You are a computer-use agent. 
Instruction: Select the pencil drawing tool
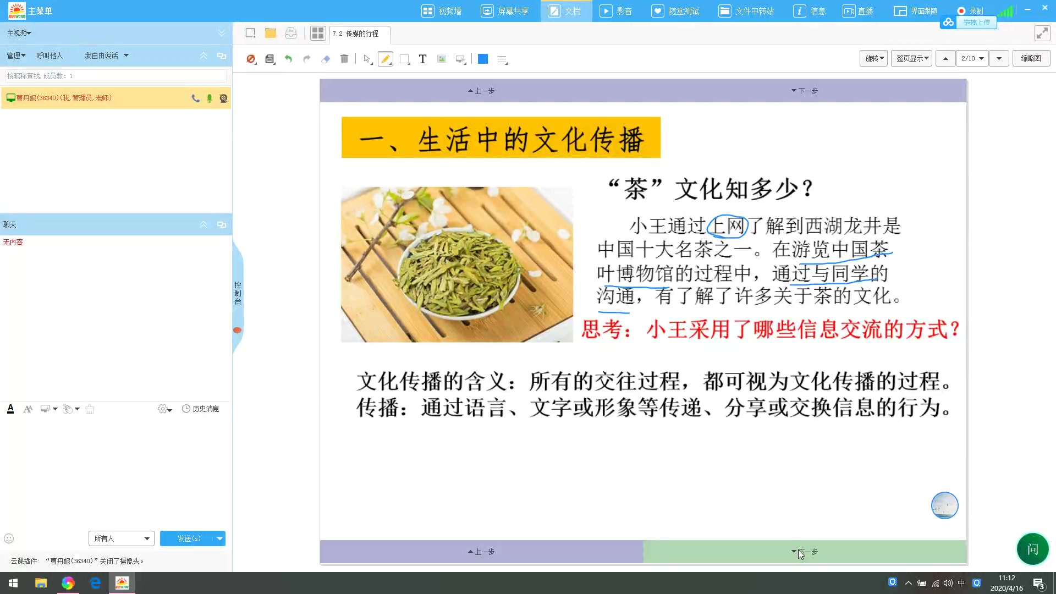click(386, 59)
